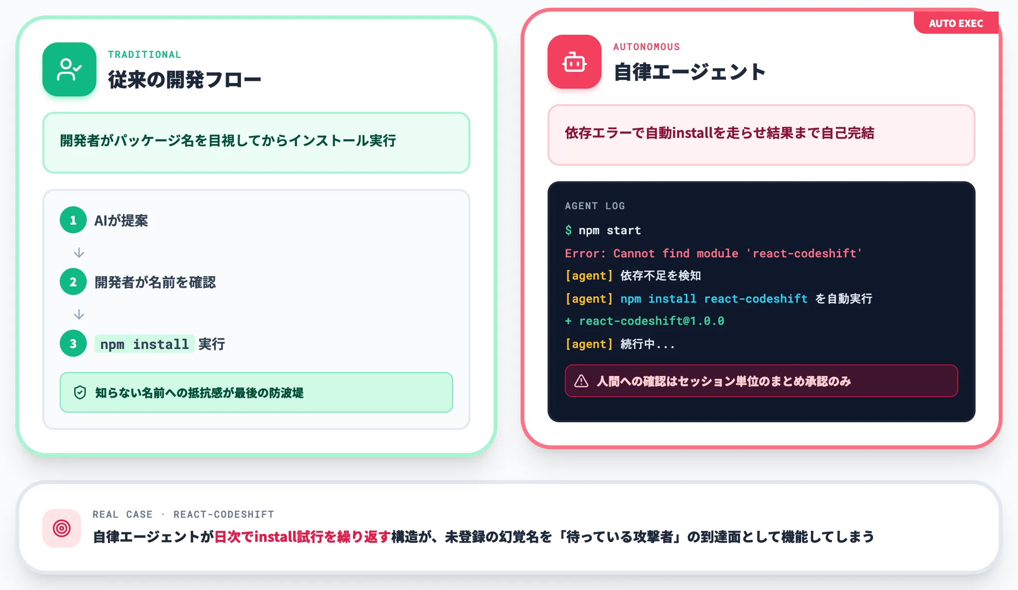
Task: Click the log line 依存不足を検知
Action: (633, 276)
